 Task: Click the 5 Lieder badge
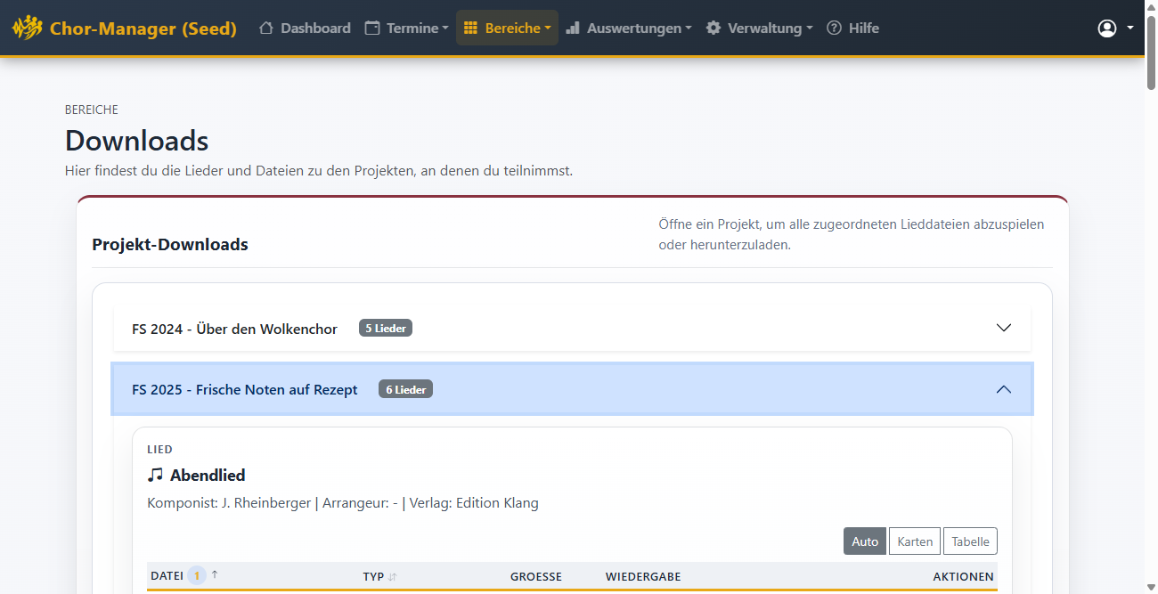pos(386,328)
